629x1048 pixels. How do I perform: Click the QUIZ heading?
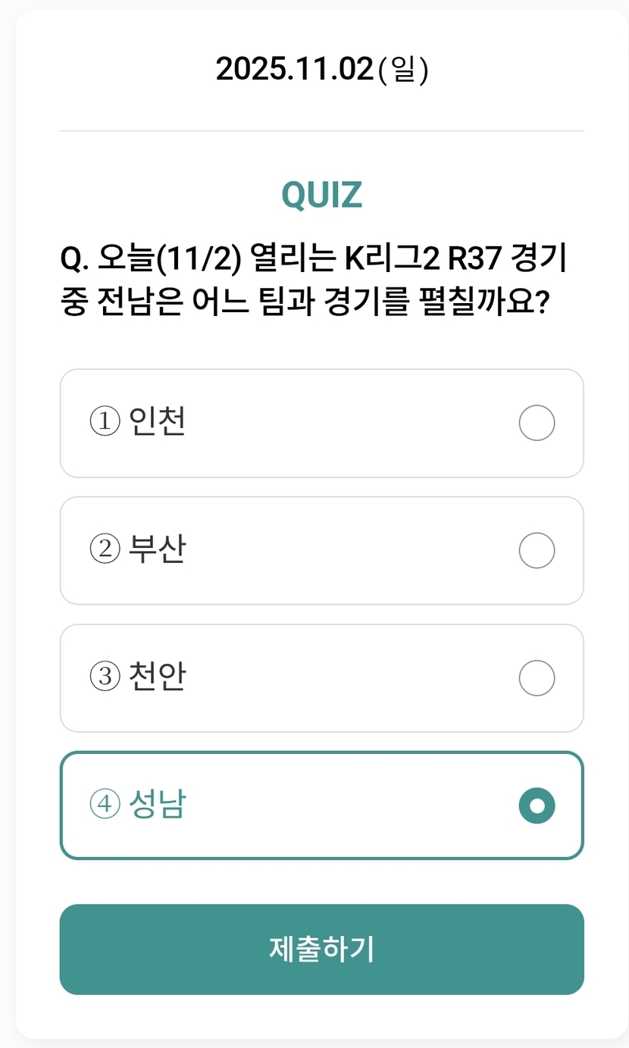[321, 196]
